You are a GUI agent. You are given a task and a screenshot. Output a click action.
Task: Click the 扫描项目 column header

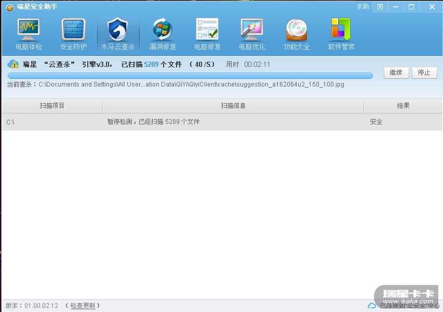coord(52,106)
